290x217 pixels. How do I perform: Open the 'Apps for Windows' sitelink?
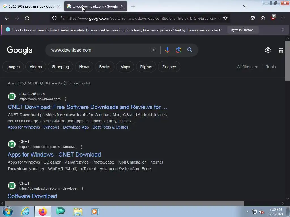pos(24,127)
